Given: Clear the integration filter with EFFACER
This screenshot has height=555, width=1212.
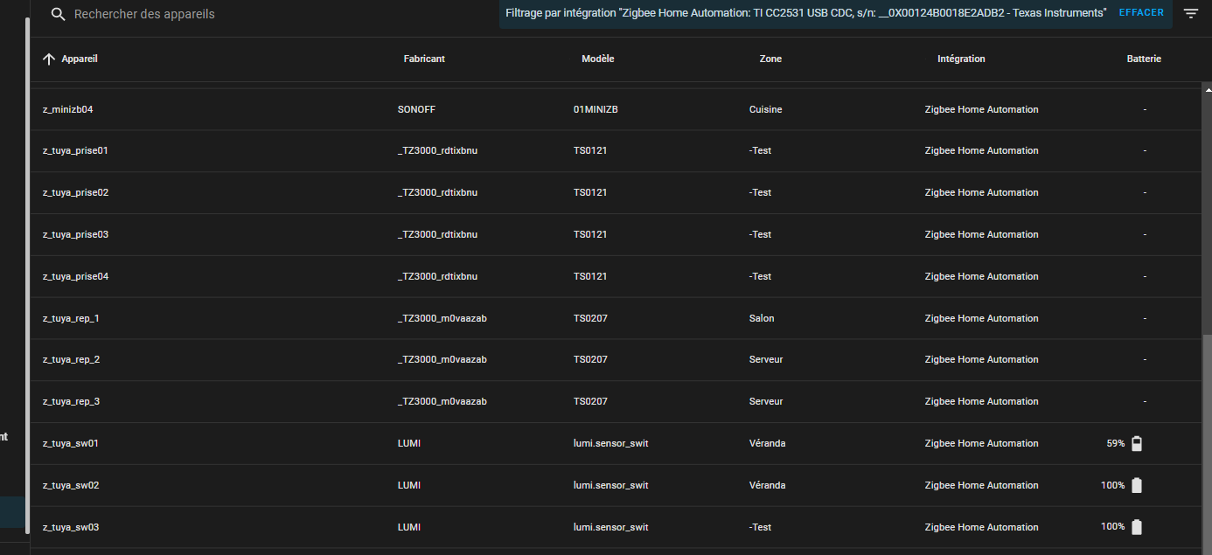Looking at the screenshot, I should click(1141, 13).
